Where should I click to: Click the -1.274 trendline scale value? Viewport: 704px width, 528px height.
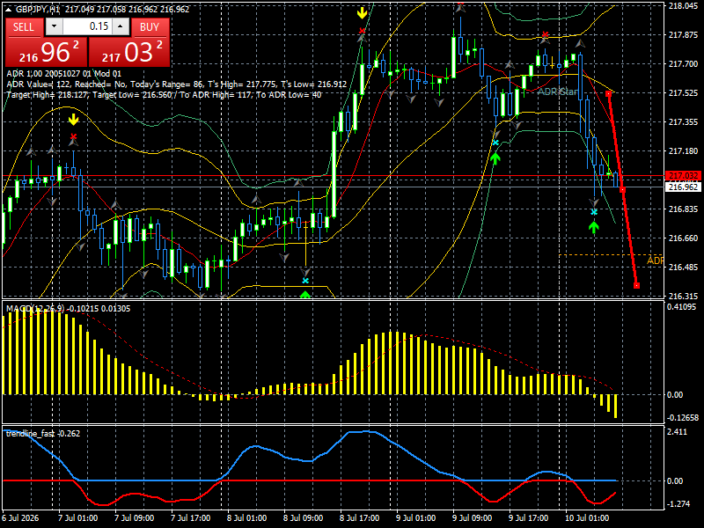pos(678,503)
